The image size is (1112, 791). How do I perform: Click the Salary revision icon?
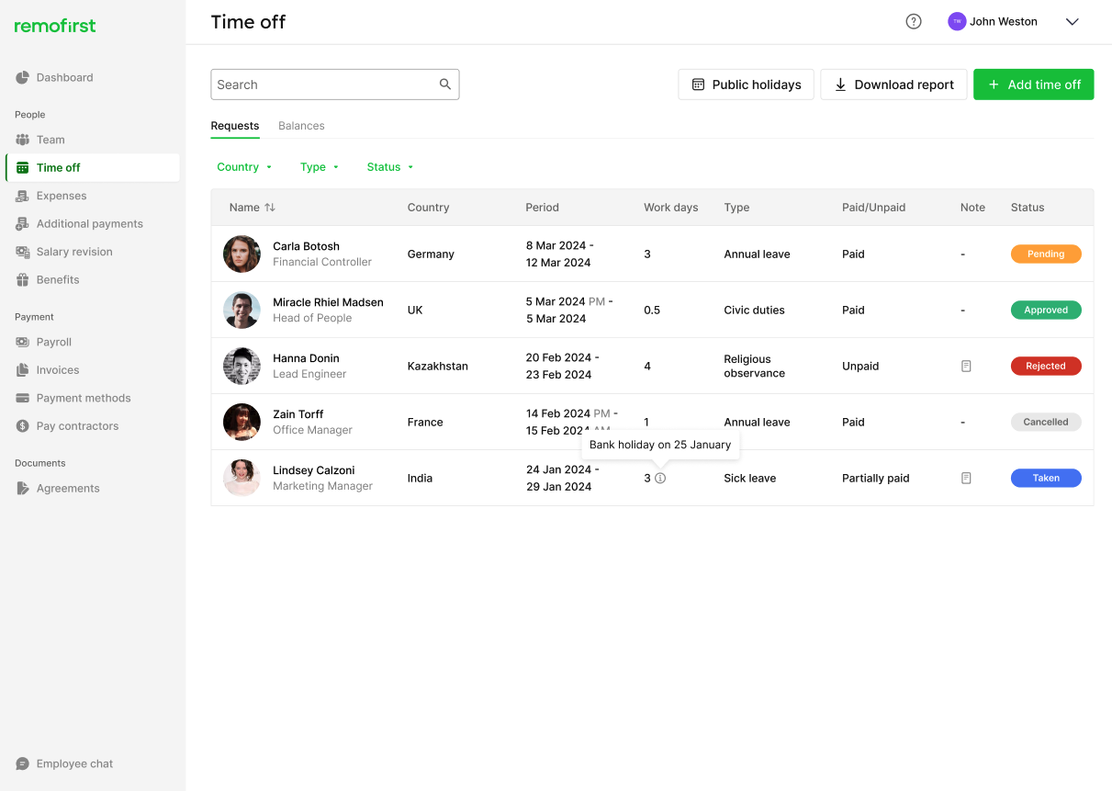tap(23, 252)
